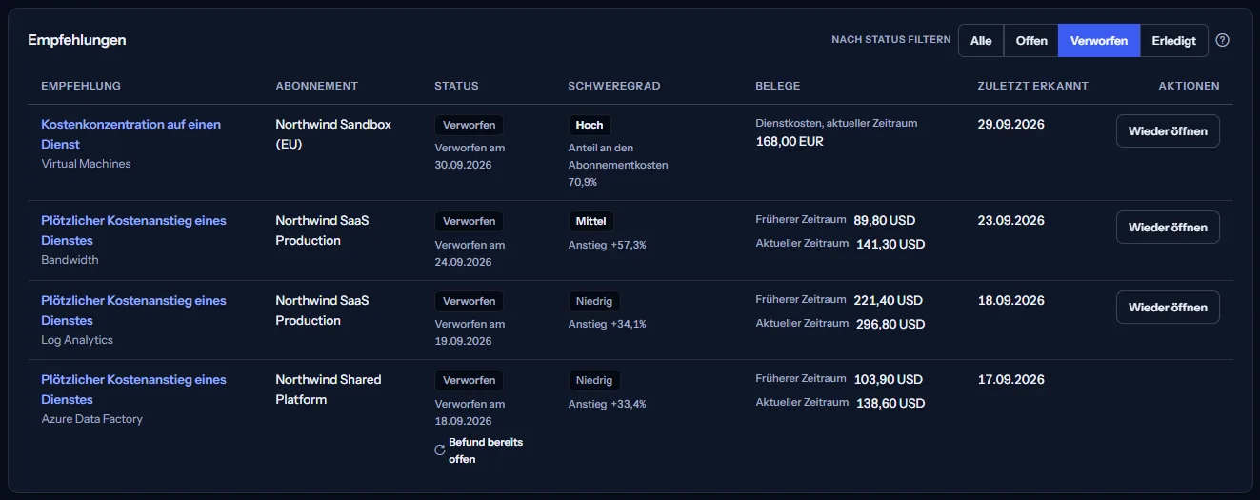Click 'Verworfen' status badge in Log Analytics row
This screenshot has width=1260, height=500.
tap(469, 301)
